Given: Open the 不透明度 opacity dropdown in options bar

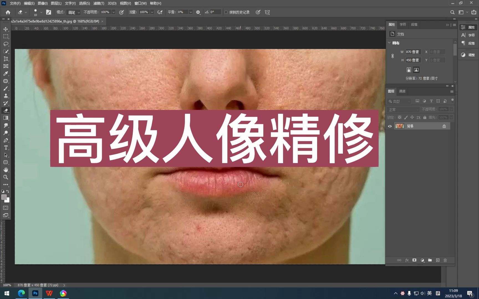Looking at the screenshot, I should (113, 12).
